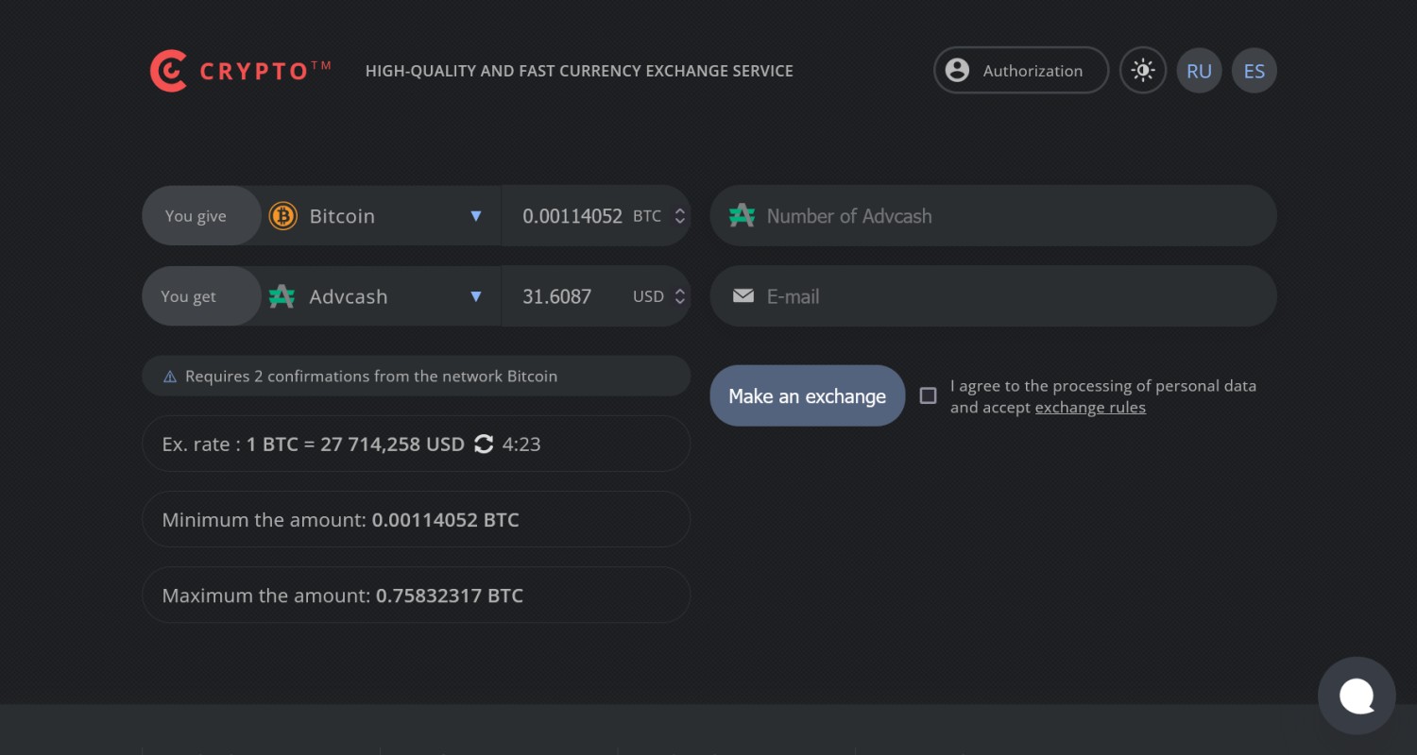Switch language to ES
This screenshot has height=755, width=1417.
tap(1254, 71)
